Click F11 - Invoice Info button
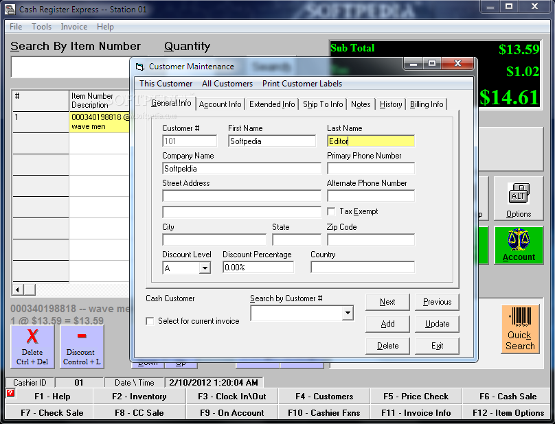The height and width of the screenshot is (424, 555). (416, 413)
